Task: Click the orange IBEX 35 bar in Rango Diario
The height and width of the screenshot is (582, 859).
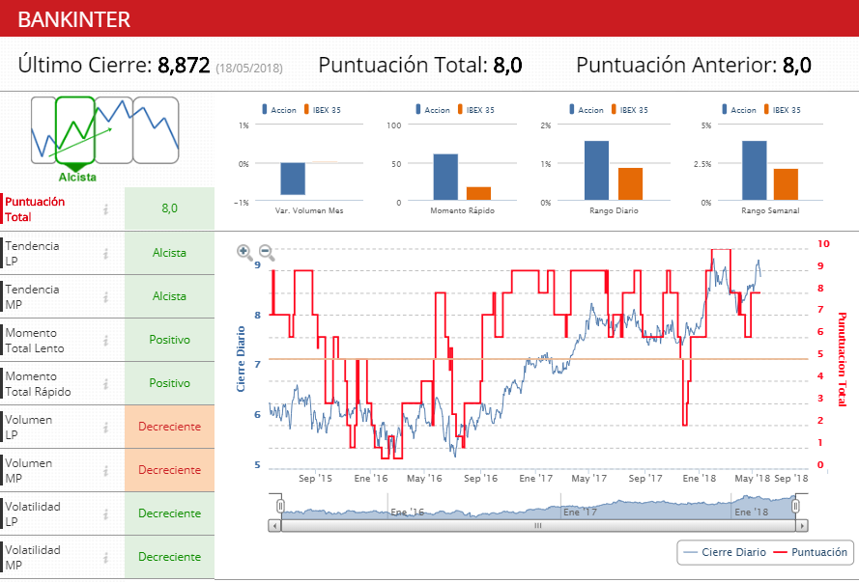Action: [631, 183]
